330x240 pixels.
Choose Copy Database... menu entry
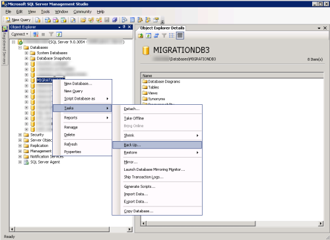point(157,211)
